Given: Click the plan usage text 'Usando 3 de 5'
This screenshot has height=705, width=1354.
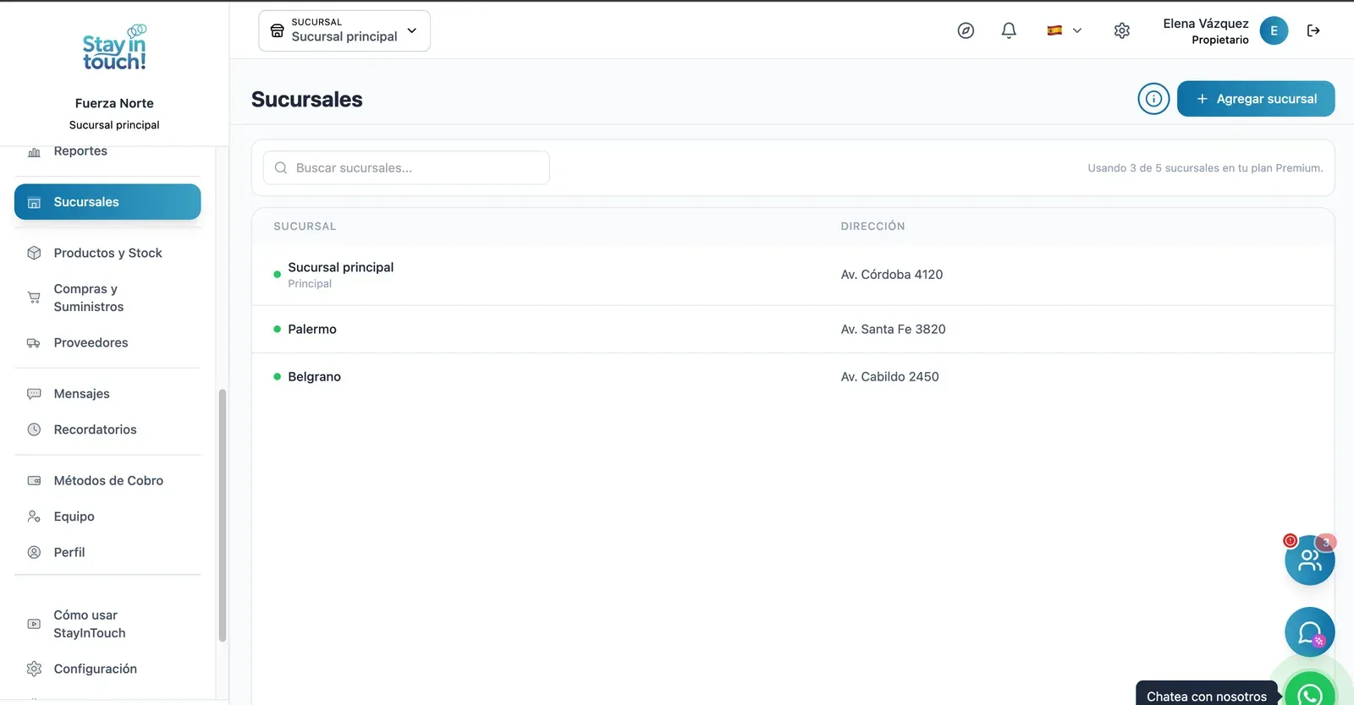Looking at the screenshot, I should click(1205, 168).
